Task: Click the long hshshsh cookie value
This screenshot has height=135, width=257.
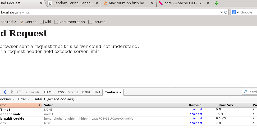Action: [89, 119]
